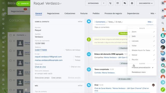Viewport: 166px width, 93px height.
Task: Open the EXTENSIONES dropdown arrow
Action: 104,3
